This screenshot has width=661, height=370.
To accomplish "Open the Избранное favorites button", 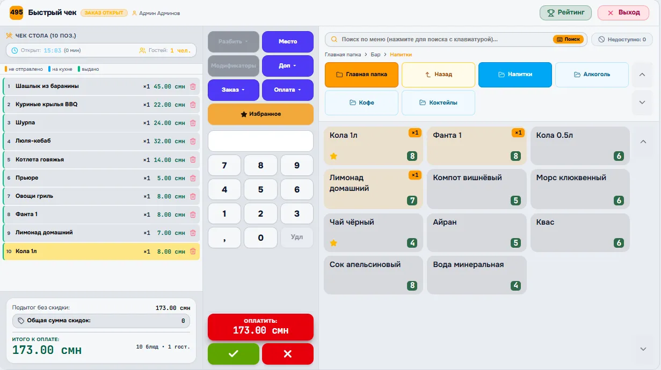I will (x=260, y=114).
